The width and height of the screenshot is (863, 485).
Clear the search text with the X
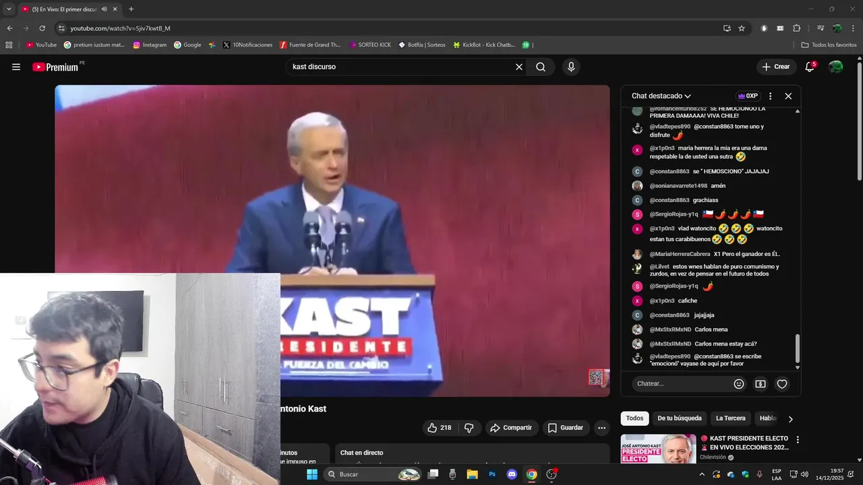point(519,67)
